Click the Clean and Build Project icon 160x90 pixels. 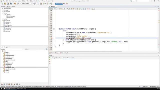[41, 3]
